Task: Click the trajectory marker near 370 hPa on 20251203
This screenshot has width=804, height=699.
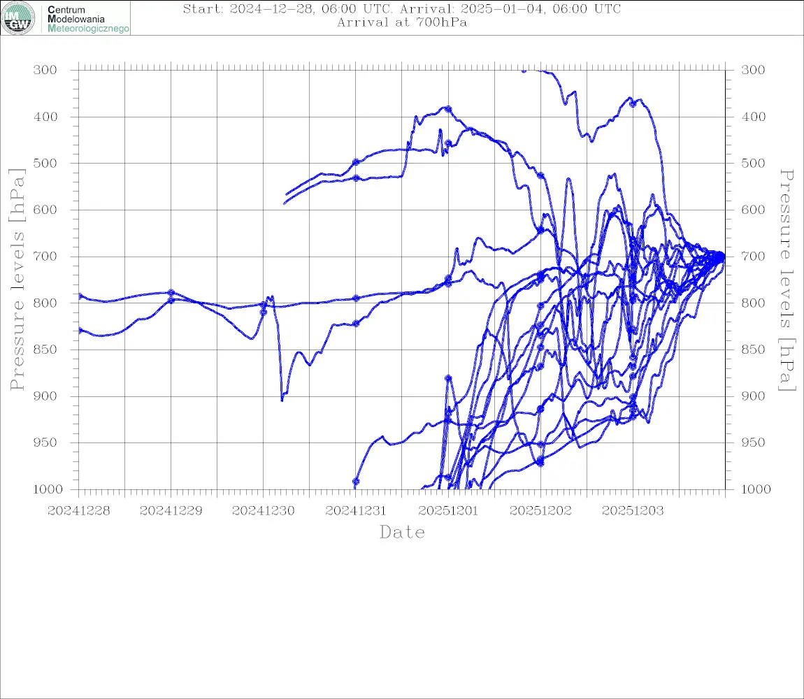Action: pyautogui.click(x=633, y=103)
